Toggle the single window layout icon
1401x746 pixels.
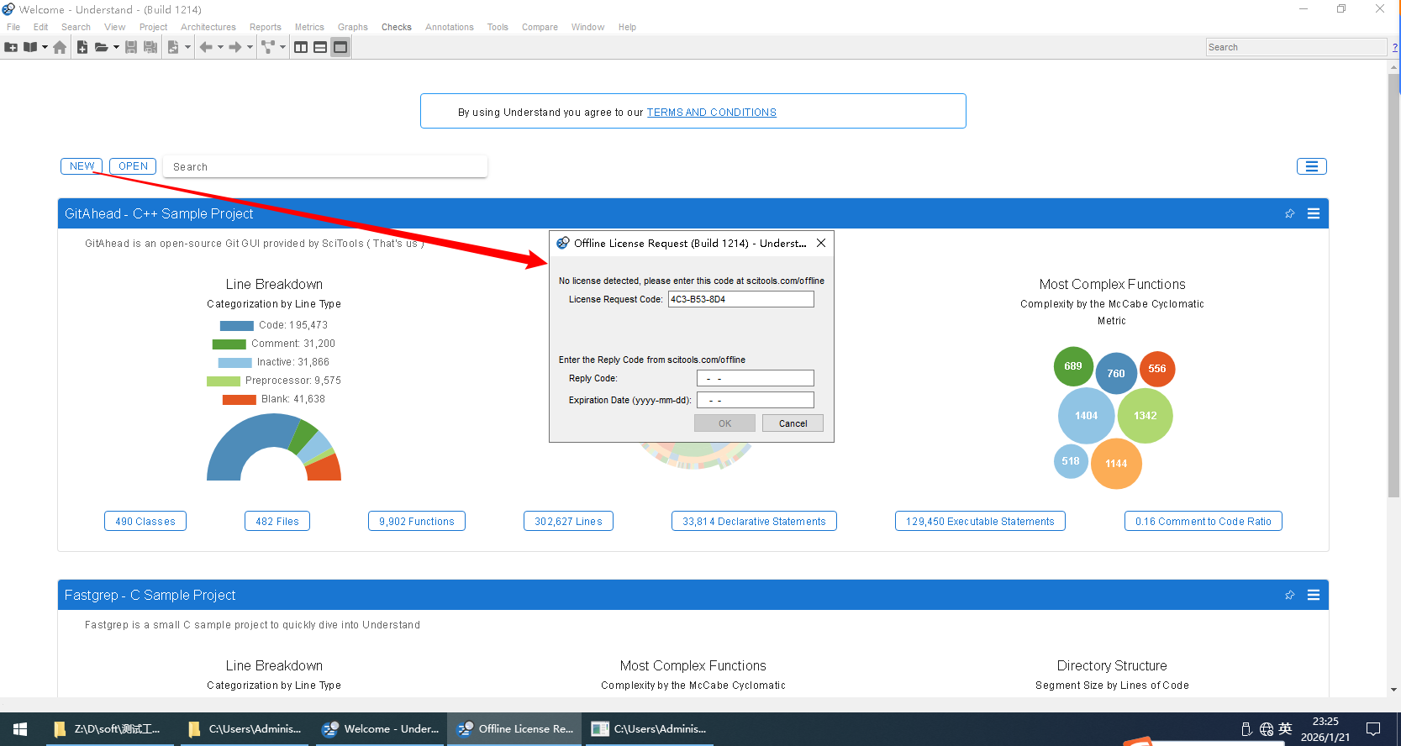[x=340, y=48]
